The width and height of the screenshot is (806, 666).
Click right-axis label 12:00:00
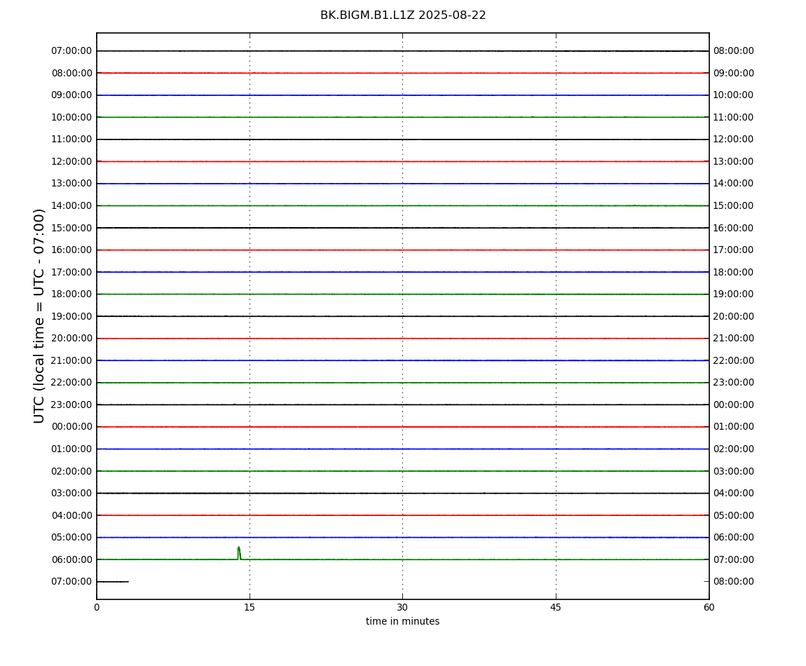pos(734,140)
